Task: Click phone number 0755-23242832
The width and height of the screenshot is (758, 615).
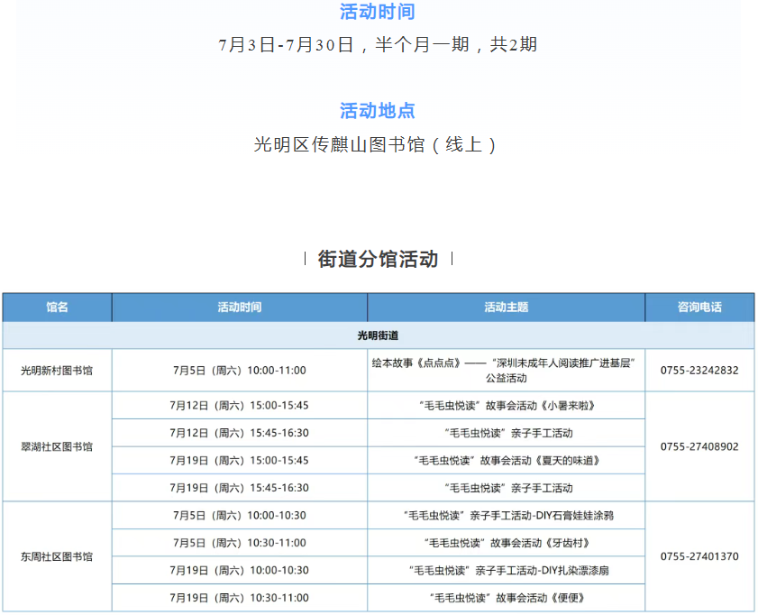Action: point(699,371)
